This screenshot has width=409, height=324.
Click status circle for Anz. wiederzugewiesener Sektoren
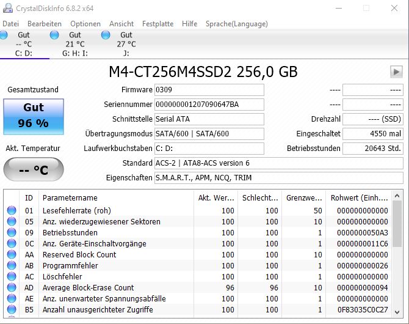[12, 221]
